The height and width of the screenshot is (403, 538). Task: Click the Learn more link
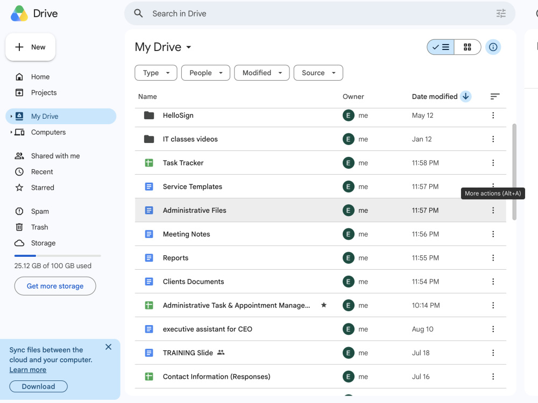click(x=28, y=370)
